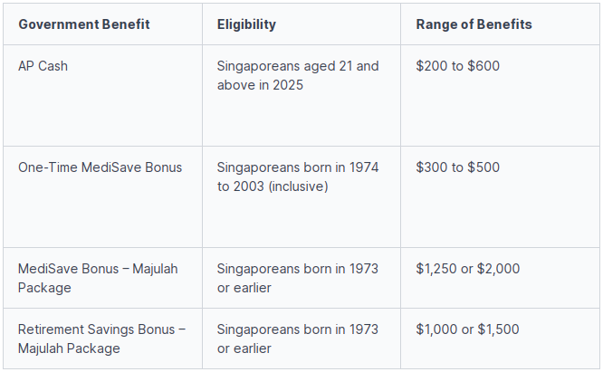This screenshot has width=603, height=372.
Task: Click Retirement Savings Bonus row eligibility cell
Action: click(x=298, y=339)
